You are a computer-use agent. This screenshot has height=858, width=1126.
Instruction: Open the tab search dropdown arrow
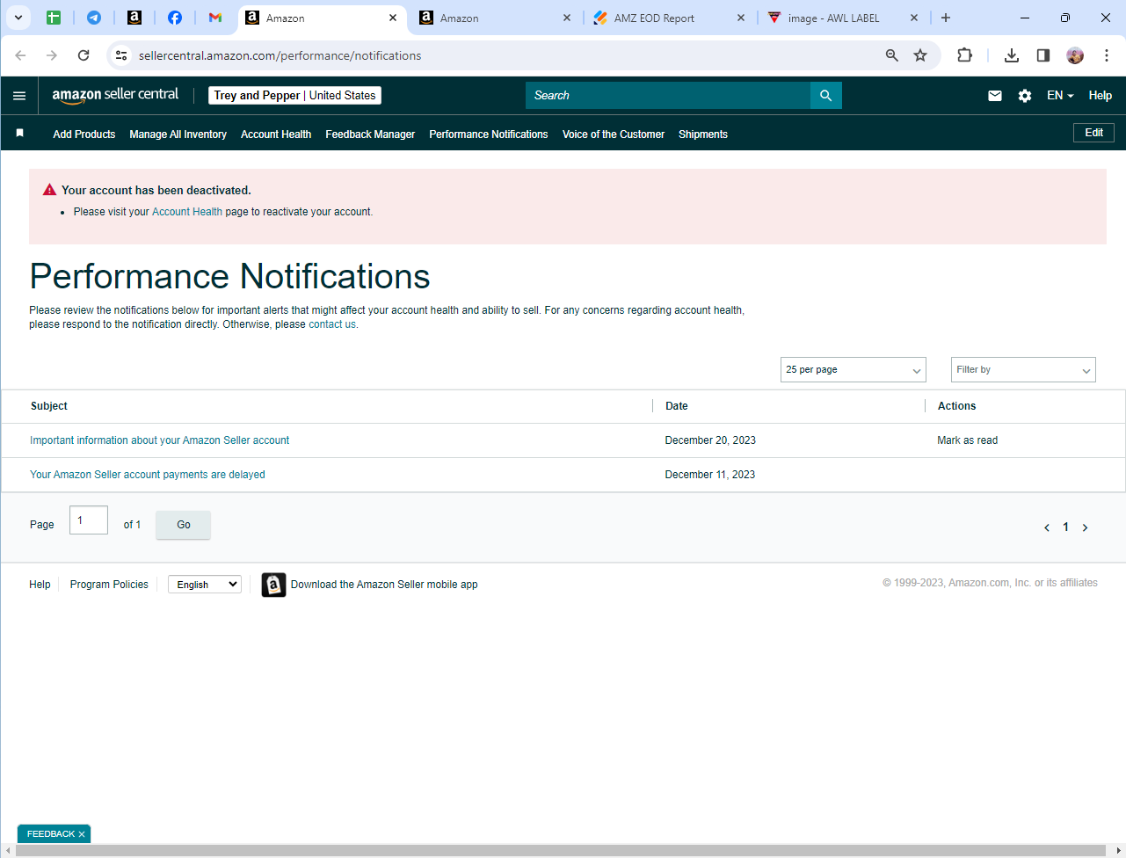[18, 18]
